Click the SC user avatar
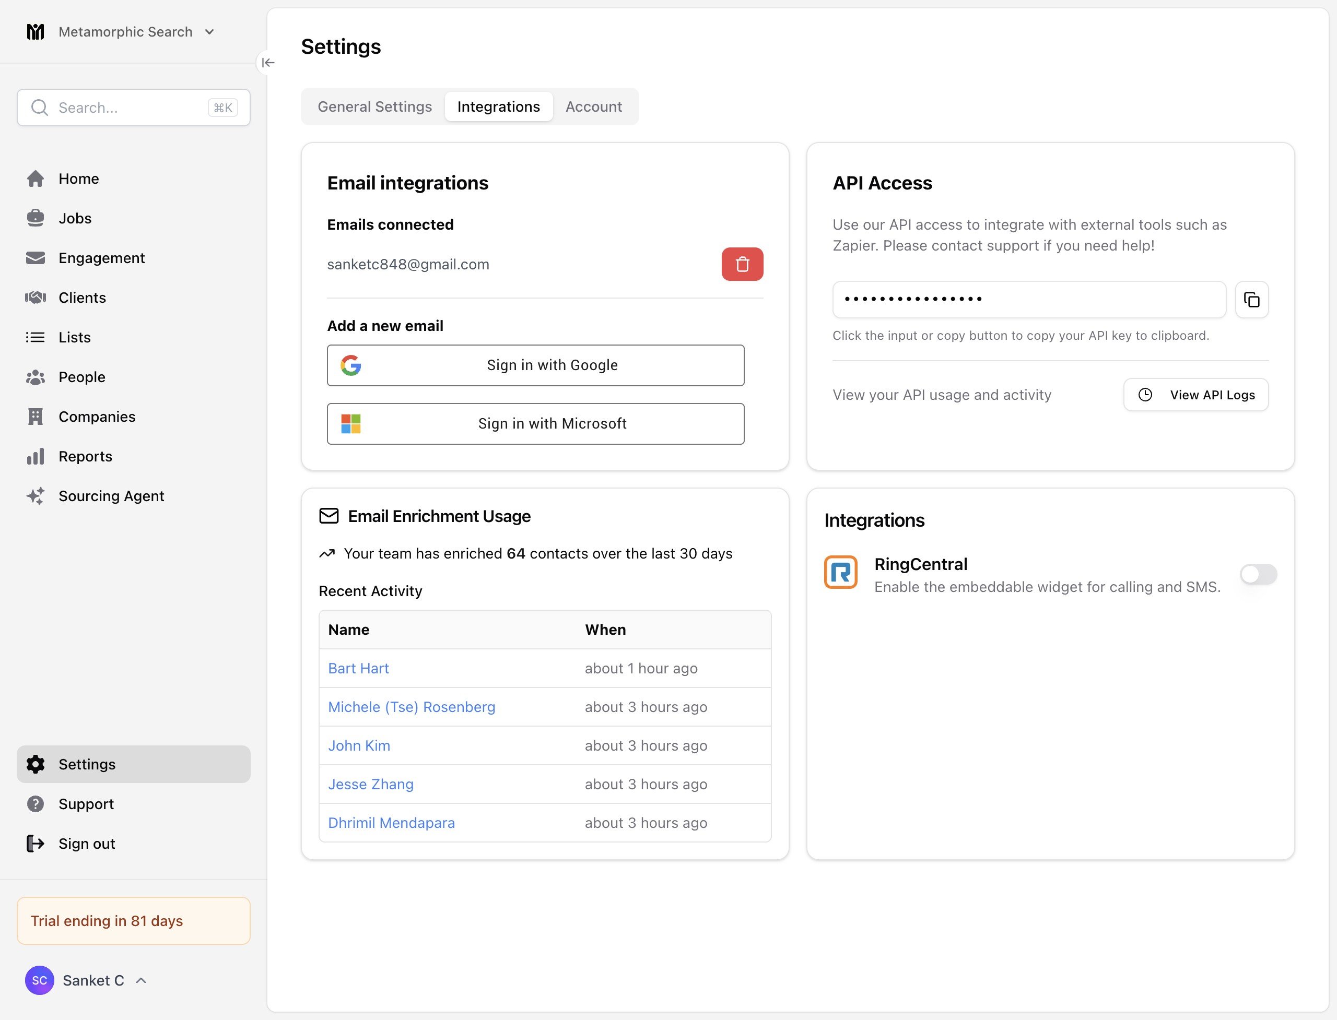Image resolution: width=1337 pixels, height=1020 pixels. [x=40, y=980]
